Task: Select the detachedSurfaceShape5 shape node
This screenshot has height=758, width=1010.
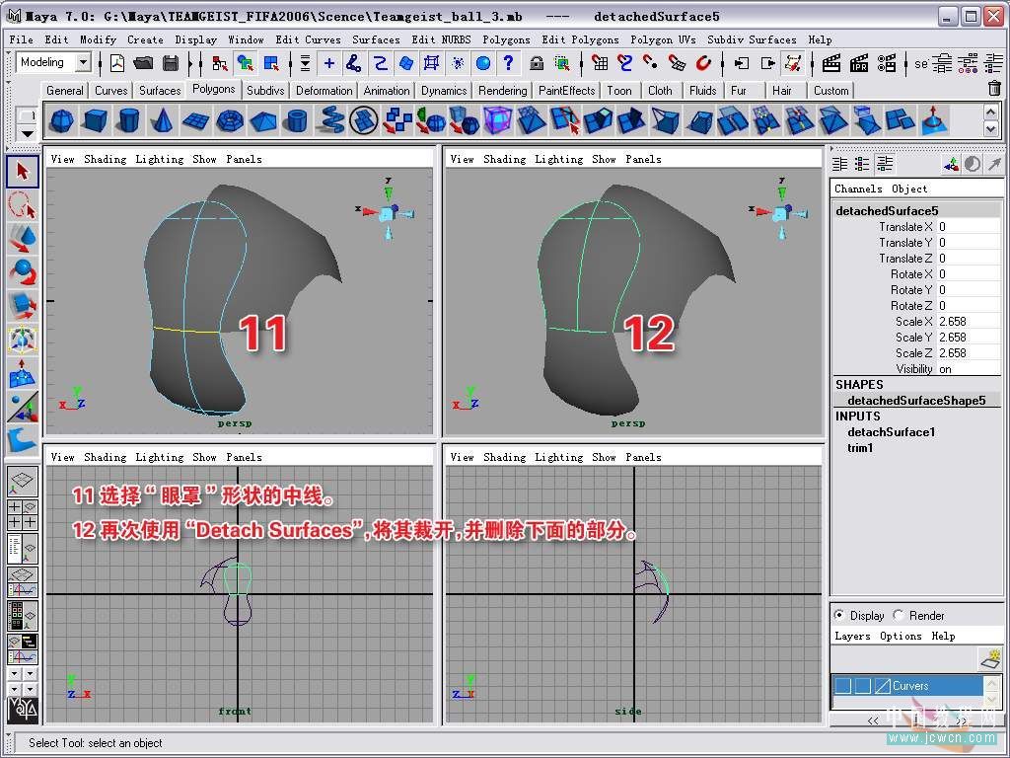Action: point(916,401)
